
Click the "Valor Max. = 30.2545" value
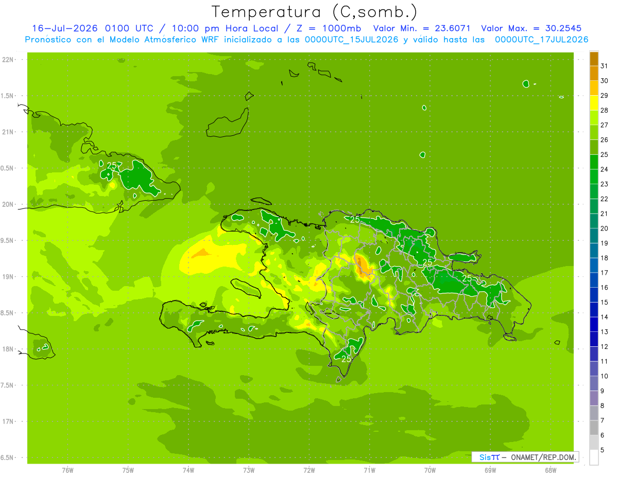(531, 28)
